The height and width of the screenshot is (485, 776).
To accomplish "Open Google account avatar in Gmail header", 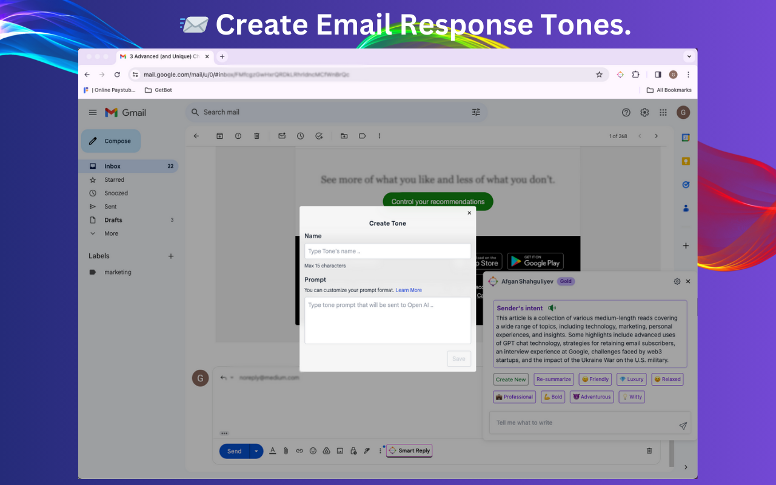I will [683, 112].
